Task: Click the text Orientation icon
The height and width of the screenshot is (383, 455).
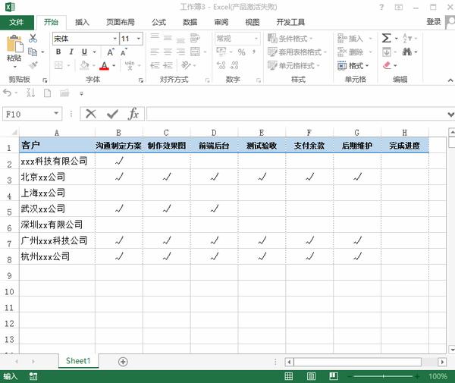Action: [x=186, y=65]
